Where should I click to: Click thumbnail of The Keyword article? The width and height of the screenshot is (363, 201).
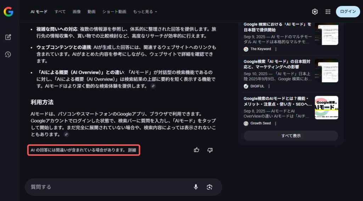pos(326,34)
